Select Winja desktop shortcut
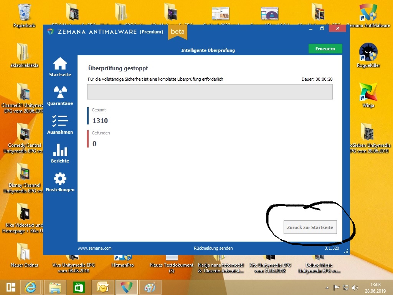The image size is (393, 295). [x=368, y=95]
